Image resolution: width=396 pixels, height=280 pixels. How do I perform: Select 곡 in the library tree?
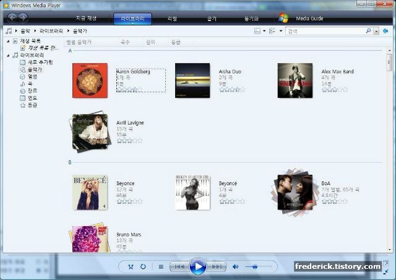30,84
